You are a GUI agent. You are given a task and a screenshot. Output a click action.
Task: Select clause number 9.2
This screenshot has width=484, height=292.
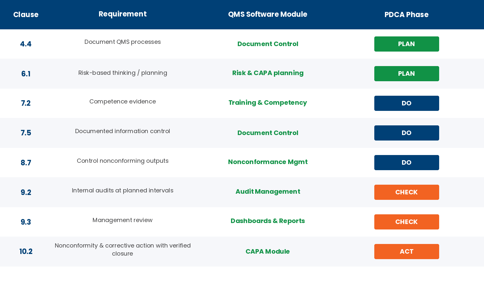(x=26, y=192)
